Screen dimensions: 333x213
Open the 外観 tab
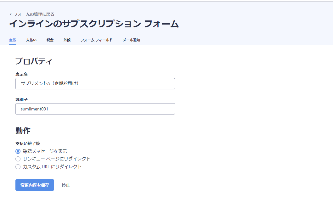[x=67, y=40]
